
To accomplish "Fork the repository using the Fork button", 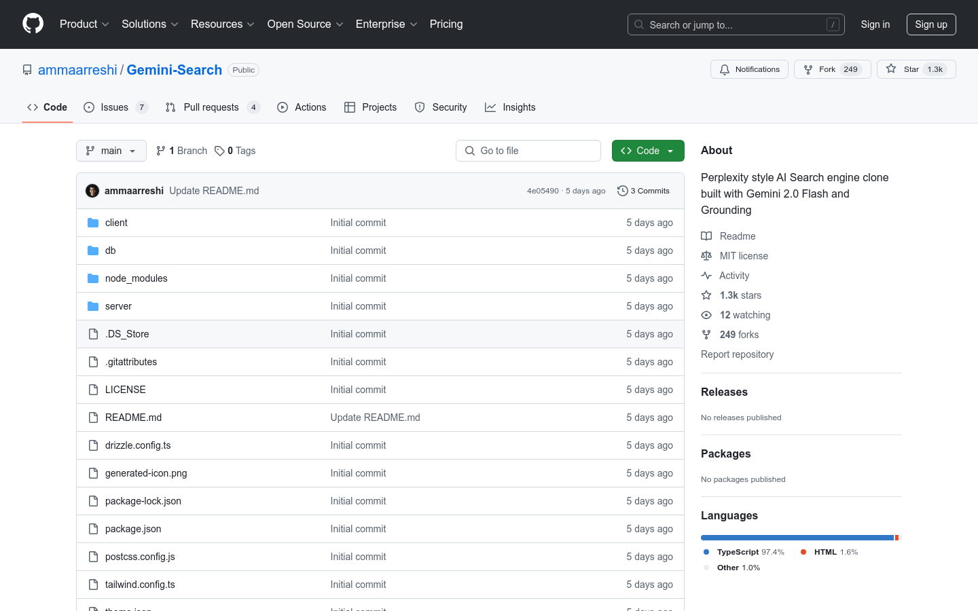I will [832, 69].
